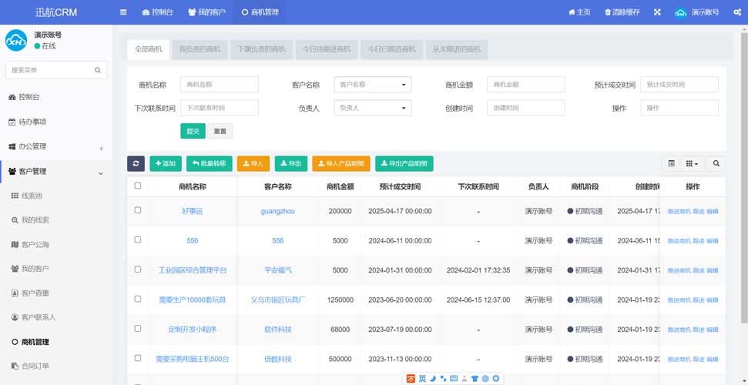Open 我的客户 top navigation tab
The image size is (748, 385).
pos(206,12)
